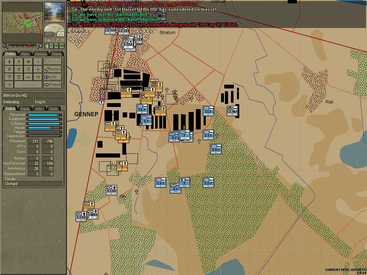Viewport: 367px width, 275px height.
Task: Zoom out with the minus magnifier
Action: coord(5,46)
